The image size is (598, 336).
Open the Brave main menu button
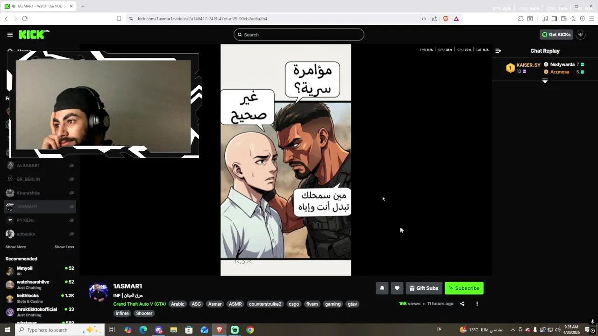(592, 19)
